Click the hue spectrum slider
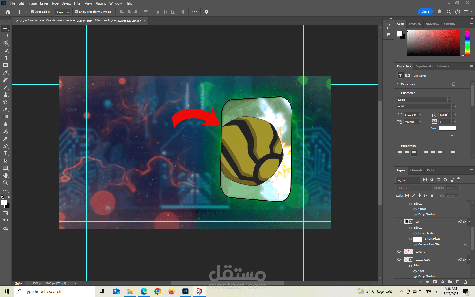 tap(468, 43)
